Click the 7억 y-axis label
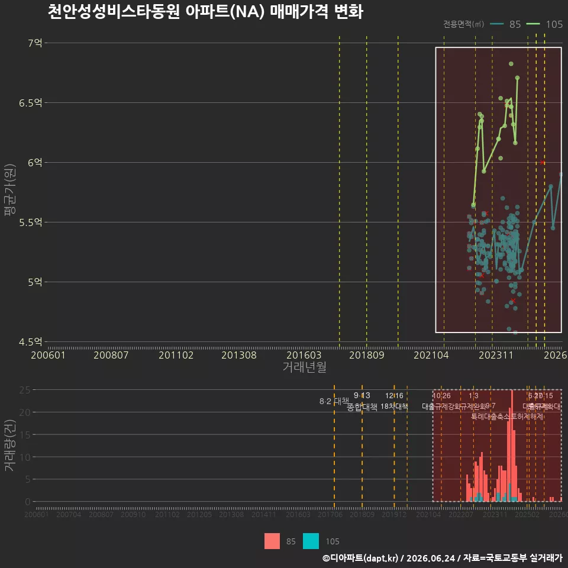This screenshot has width=568, height=568. click(x=35, y=43)
